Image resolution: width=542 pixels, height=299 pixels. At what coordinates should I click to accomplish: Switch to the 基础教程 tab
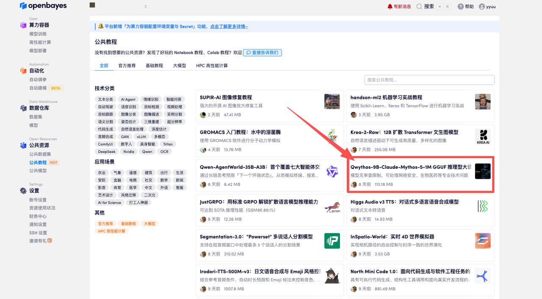pyautogui.click(x=154, y=66)
